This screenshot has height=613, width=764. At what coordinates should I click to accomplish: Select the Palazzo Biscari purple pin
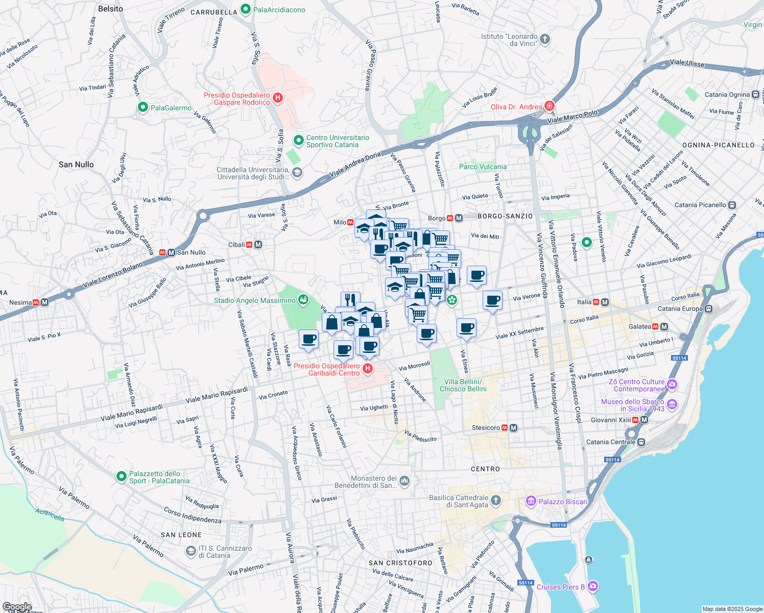(531, 501)
